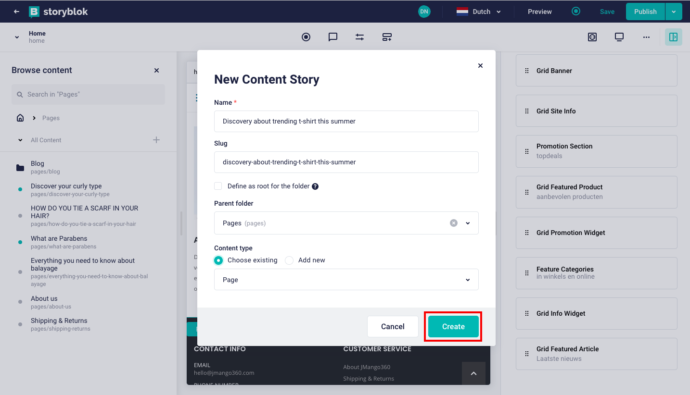Screen dimensions: 690x395
Task: Select the Add new radio option
Action: click(289, 260)
